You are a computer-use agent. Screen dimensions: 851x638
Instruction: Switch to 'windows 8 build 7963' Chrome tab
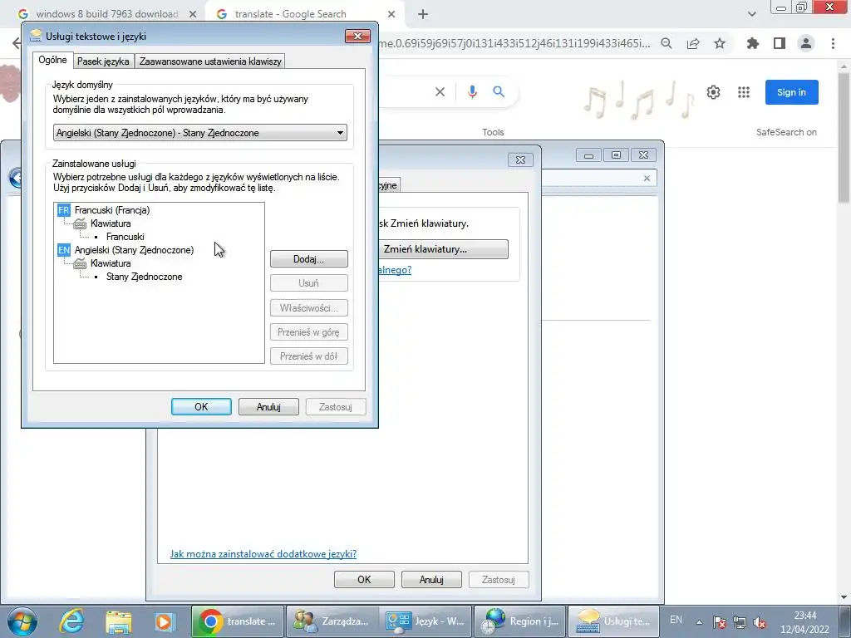[x=106, y=14]
